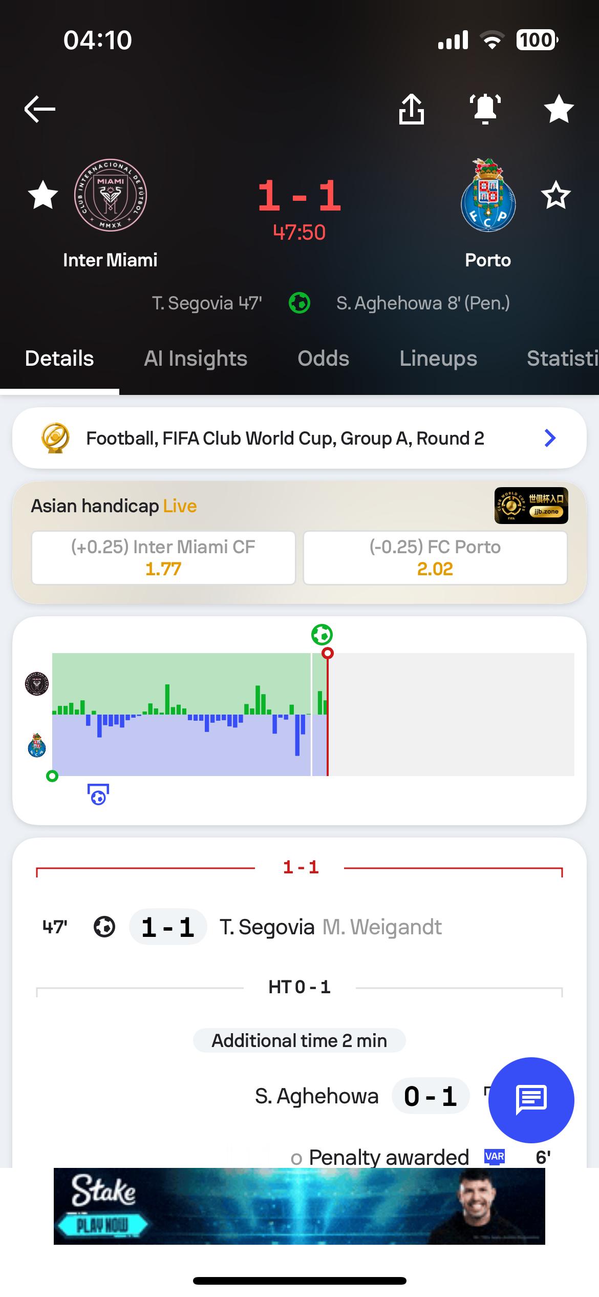Open the blue chat bubble button

click(x=531, y=1100)
